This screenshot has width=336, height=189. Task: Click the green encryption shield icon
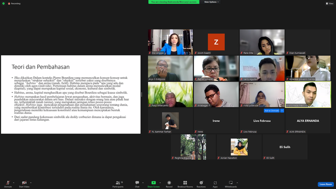tap(4, 4)
